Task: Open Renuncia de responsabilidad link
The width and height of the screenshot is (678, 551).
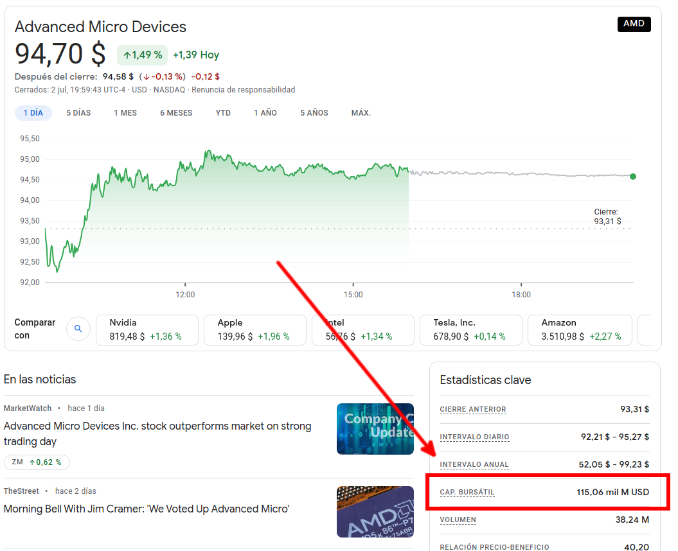Action: point(243,90)
